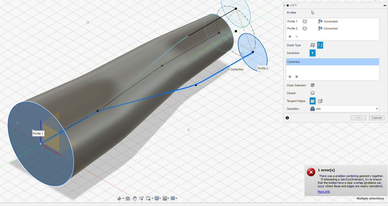Screen dimensions: 388x206
Task: Click the Loft dialog info icon
Action: (287, 118)
